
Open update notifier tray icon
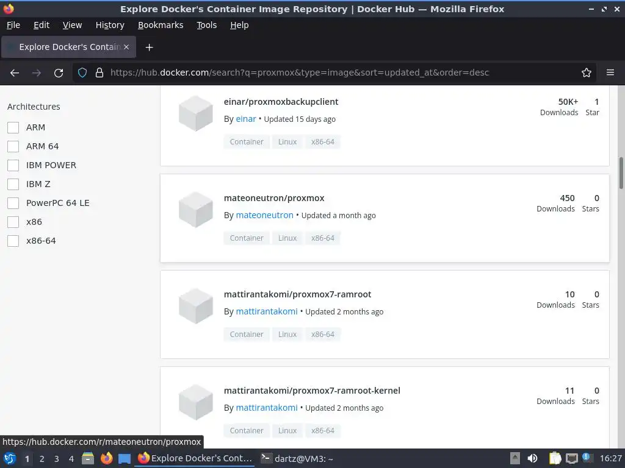(587, 458)
